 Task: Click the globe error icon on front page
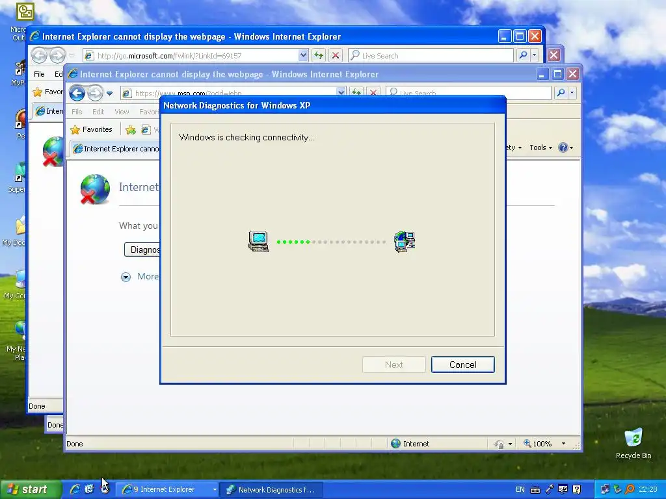(95, 189)
